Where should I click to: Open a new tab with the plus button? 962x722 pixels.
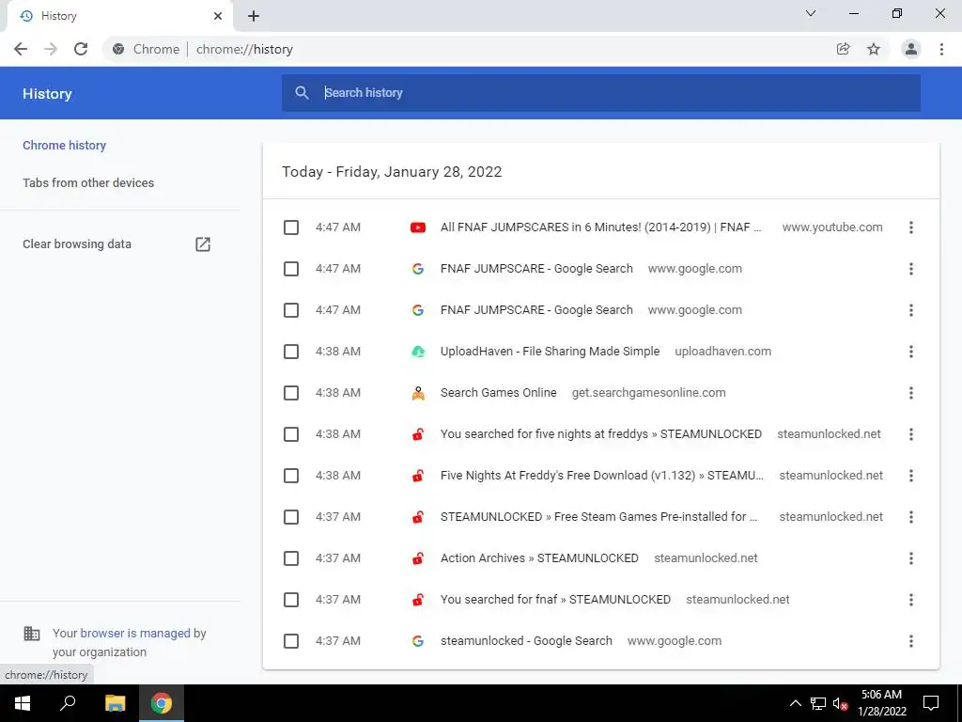pos(254,16)
